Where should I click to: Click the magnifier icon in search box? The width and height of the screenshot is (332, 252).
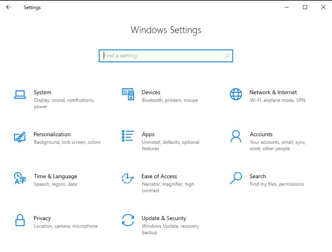[x=227, y=56]
